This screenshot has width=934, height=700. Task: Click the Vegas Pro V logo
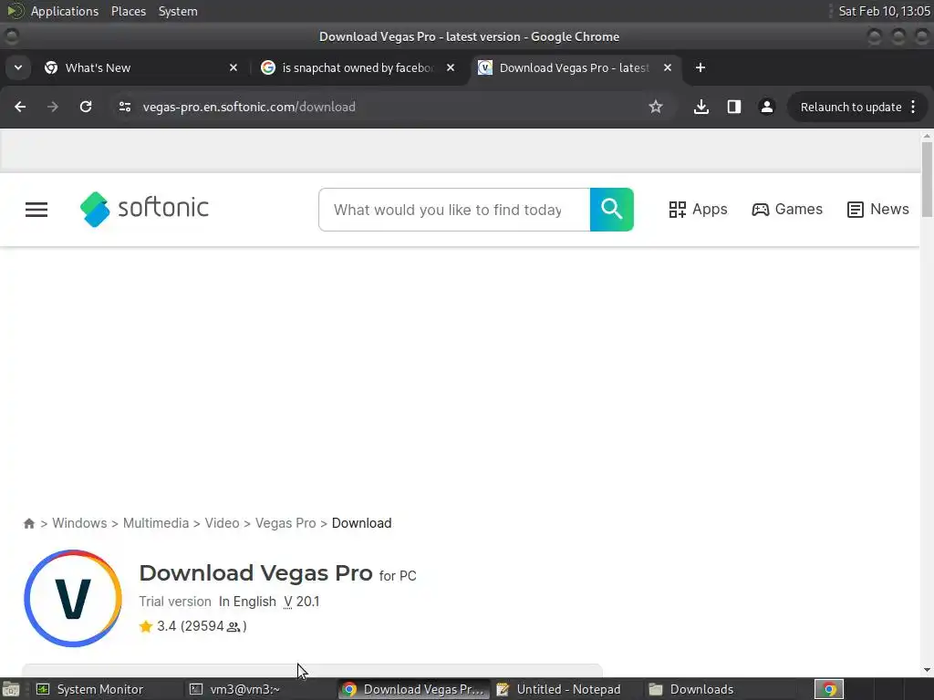click(x=73, y=598)
